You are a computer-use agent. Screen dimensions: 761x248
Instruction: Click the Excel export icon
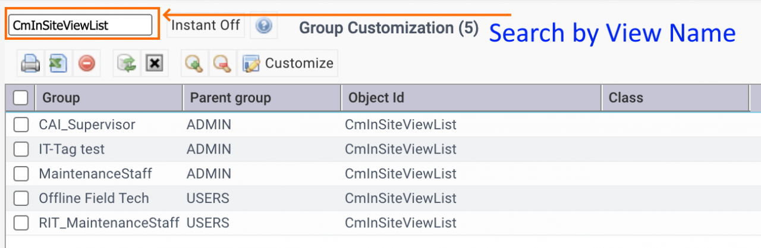click(x=58, y=63)
